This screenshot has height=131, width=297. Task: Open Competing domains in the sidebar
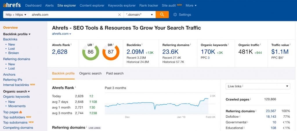pos(18,128)
